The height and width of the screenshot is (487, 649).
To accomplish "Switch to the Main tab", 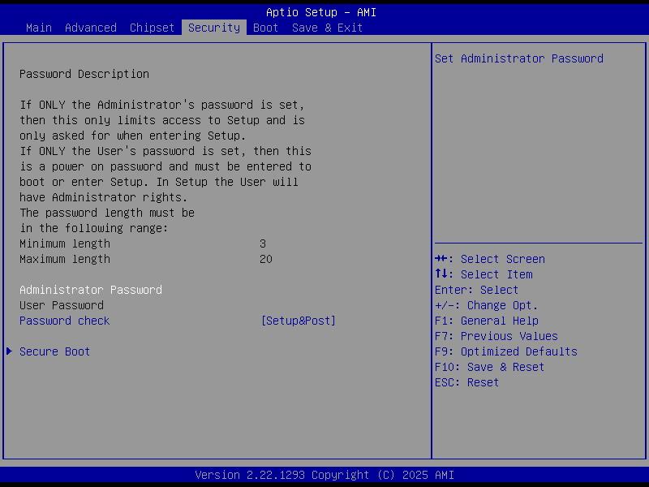I will click(39, 28).
